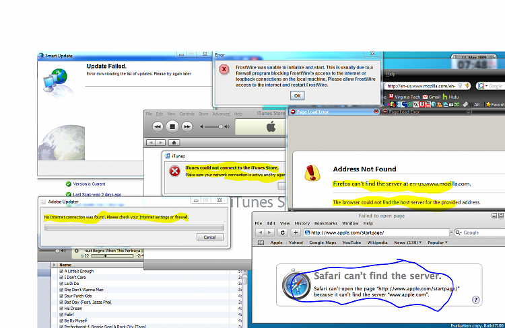Toggle checkbox for Fallin'

pos(61,315)
